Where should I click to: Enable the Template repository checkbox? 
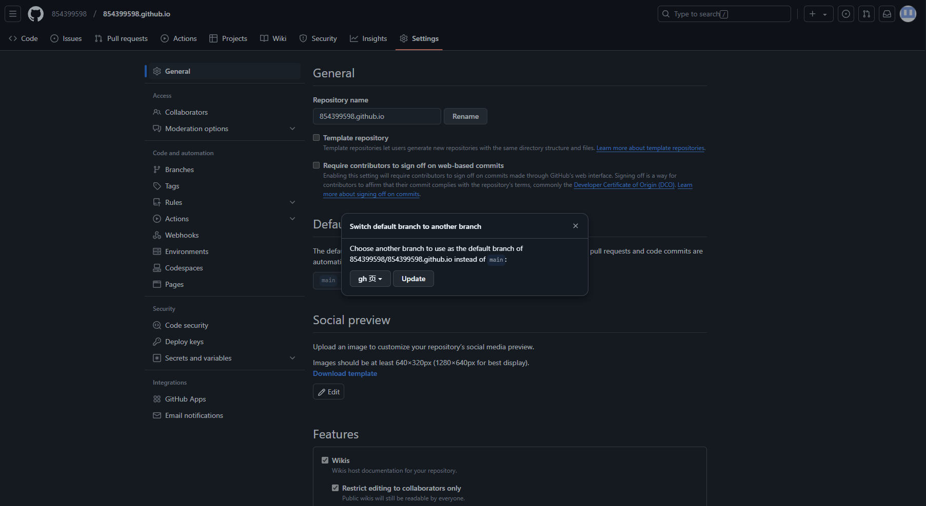pyautogui.click(x=317, y=138)
